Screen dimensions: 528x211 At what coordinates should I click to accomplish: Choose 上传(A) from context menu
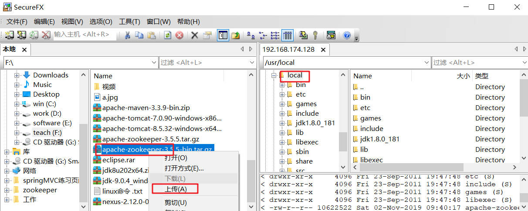[175, 189]
